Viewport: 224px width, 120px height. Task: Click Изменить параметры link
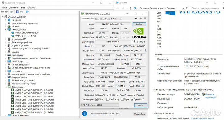pos(210,96)
